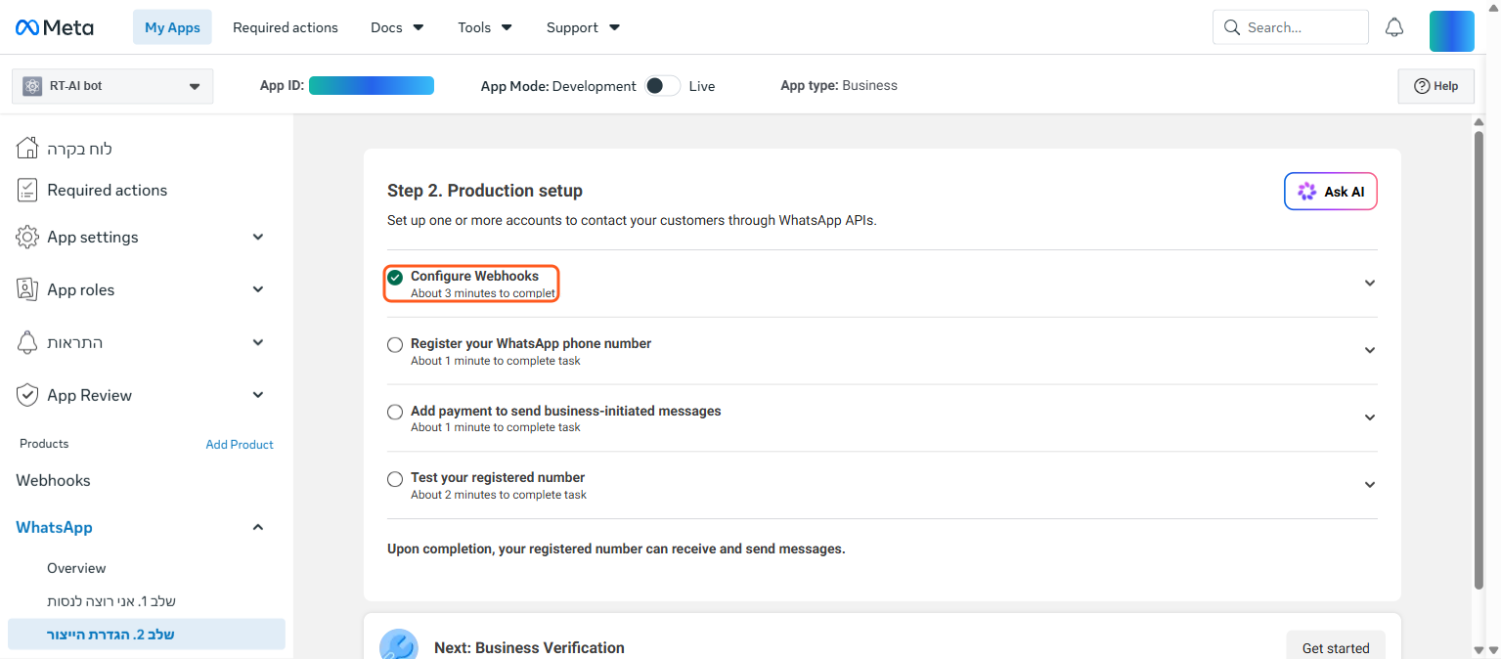The image size is (1501, 659).
Task: Open the Docs dropdown menu
Action: pyautogui.click(x=397, y=27)
